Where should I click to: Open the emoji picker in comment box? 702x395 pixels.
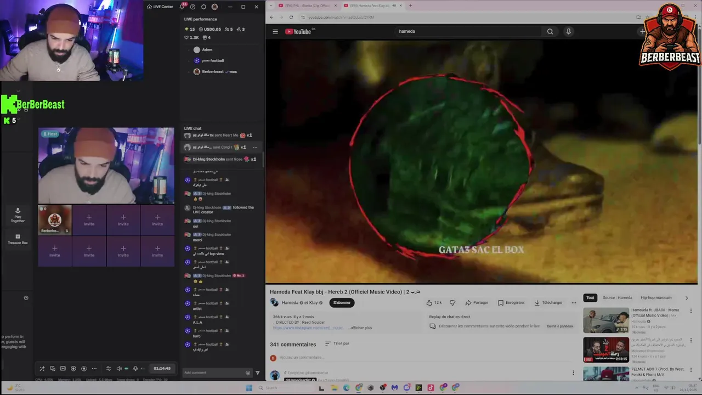pyautogui.click(x=248, y=373)
